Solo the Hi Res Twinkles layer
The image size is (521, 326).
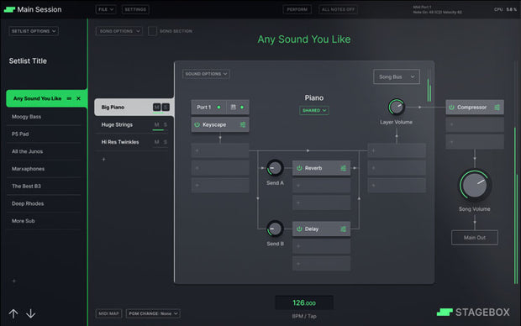tap(166, 142)
